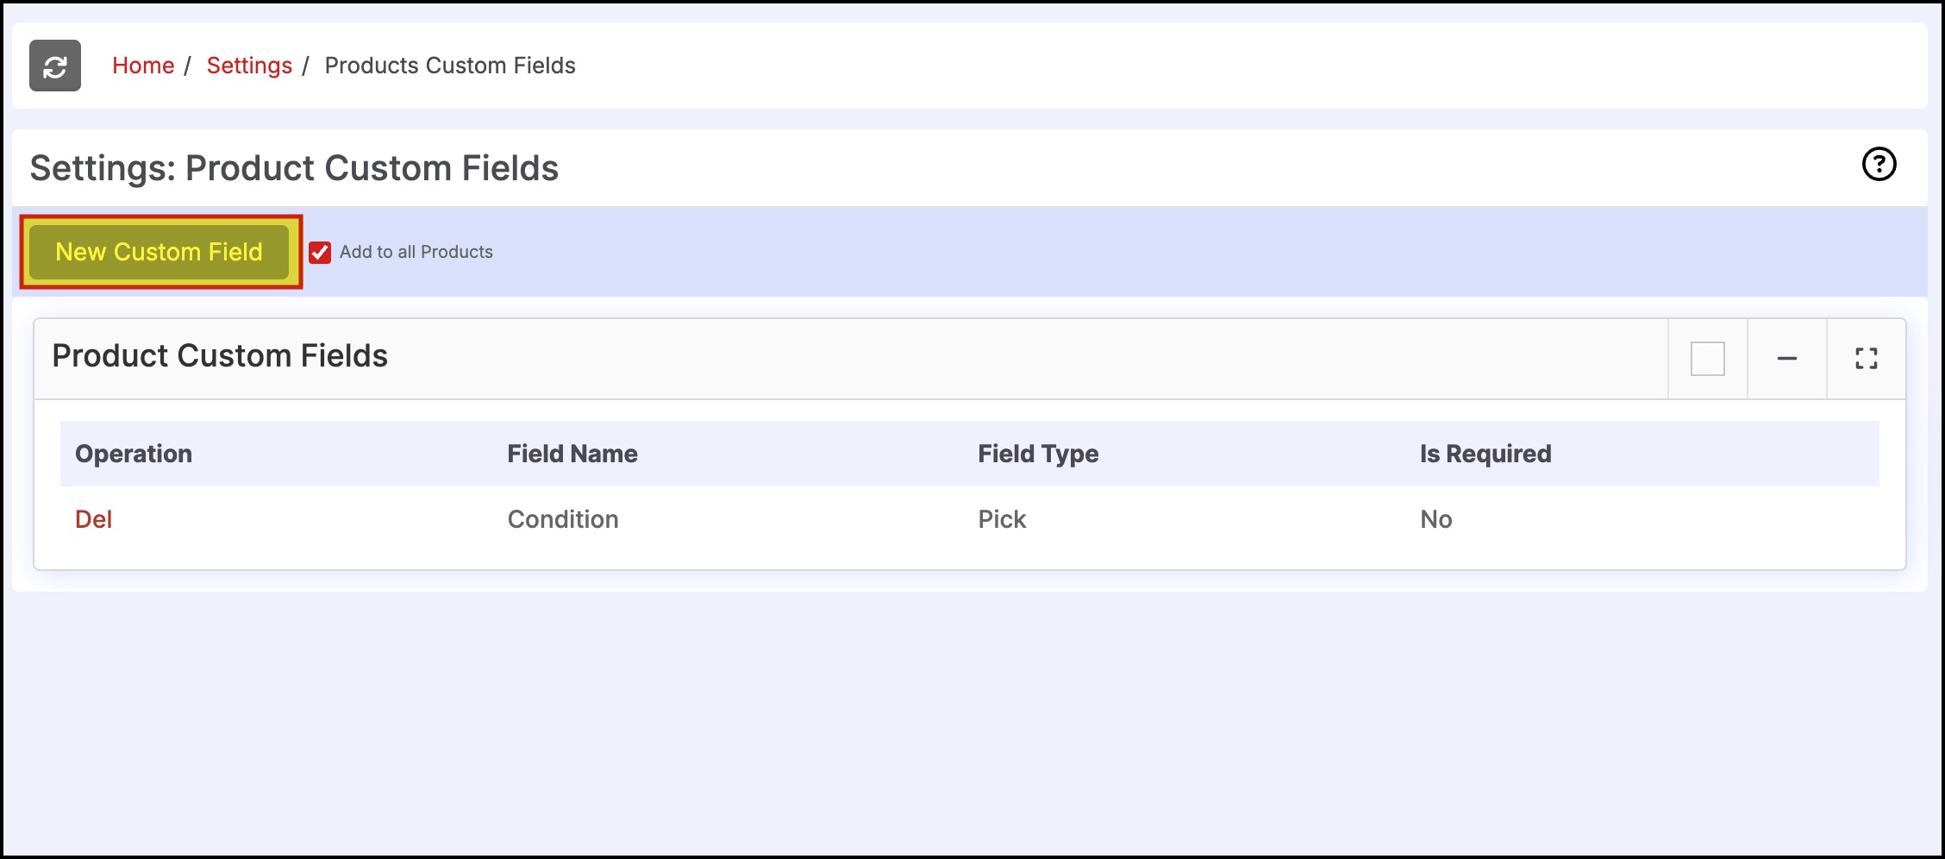Click the Product Custom Fields panel title
This screenshot has height=859, width=1945.
[x=220, y=355]
